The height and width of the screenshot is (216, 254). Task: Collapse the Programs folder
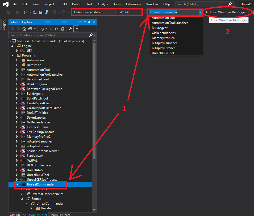coord(12,55)
